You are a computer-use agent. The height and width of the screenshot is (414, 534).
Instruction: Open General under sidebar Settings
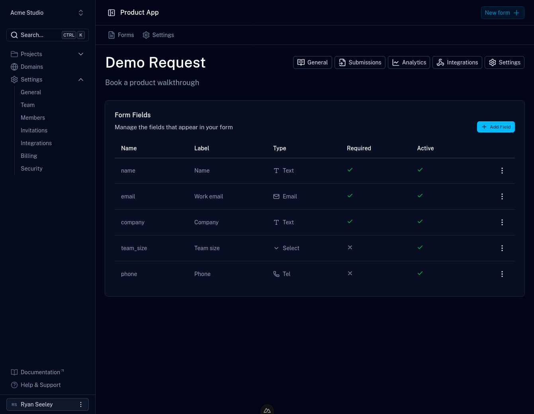pos(31,92)
